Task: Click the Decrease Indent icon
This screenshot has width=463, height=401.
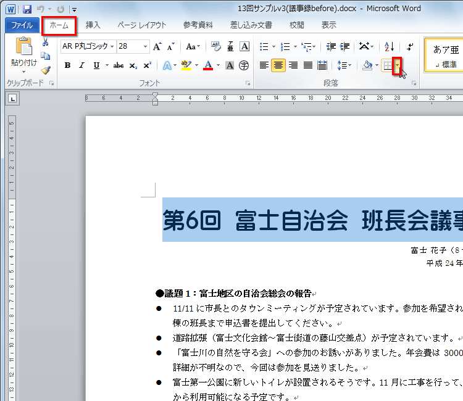Action: point(331,46)
